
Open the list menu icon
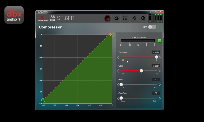pyautogui.click(x=125, y=18)
